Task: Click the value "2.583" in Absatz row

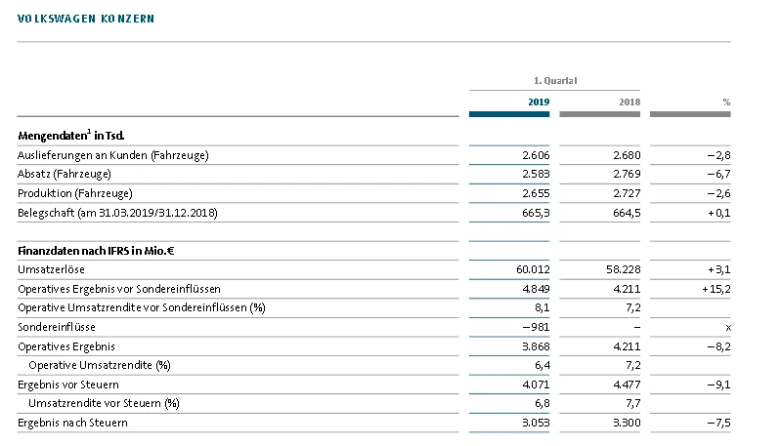Action: 536,174
